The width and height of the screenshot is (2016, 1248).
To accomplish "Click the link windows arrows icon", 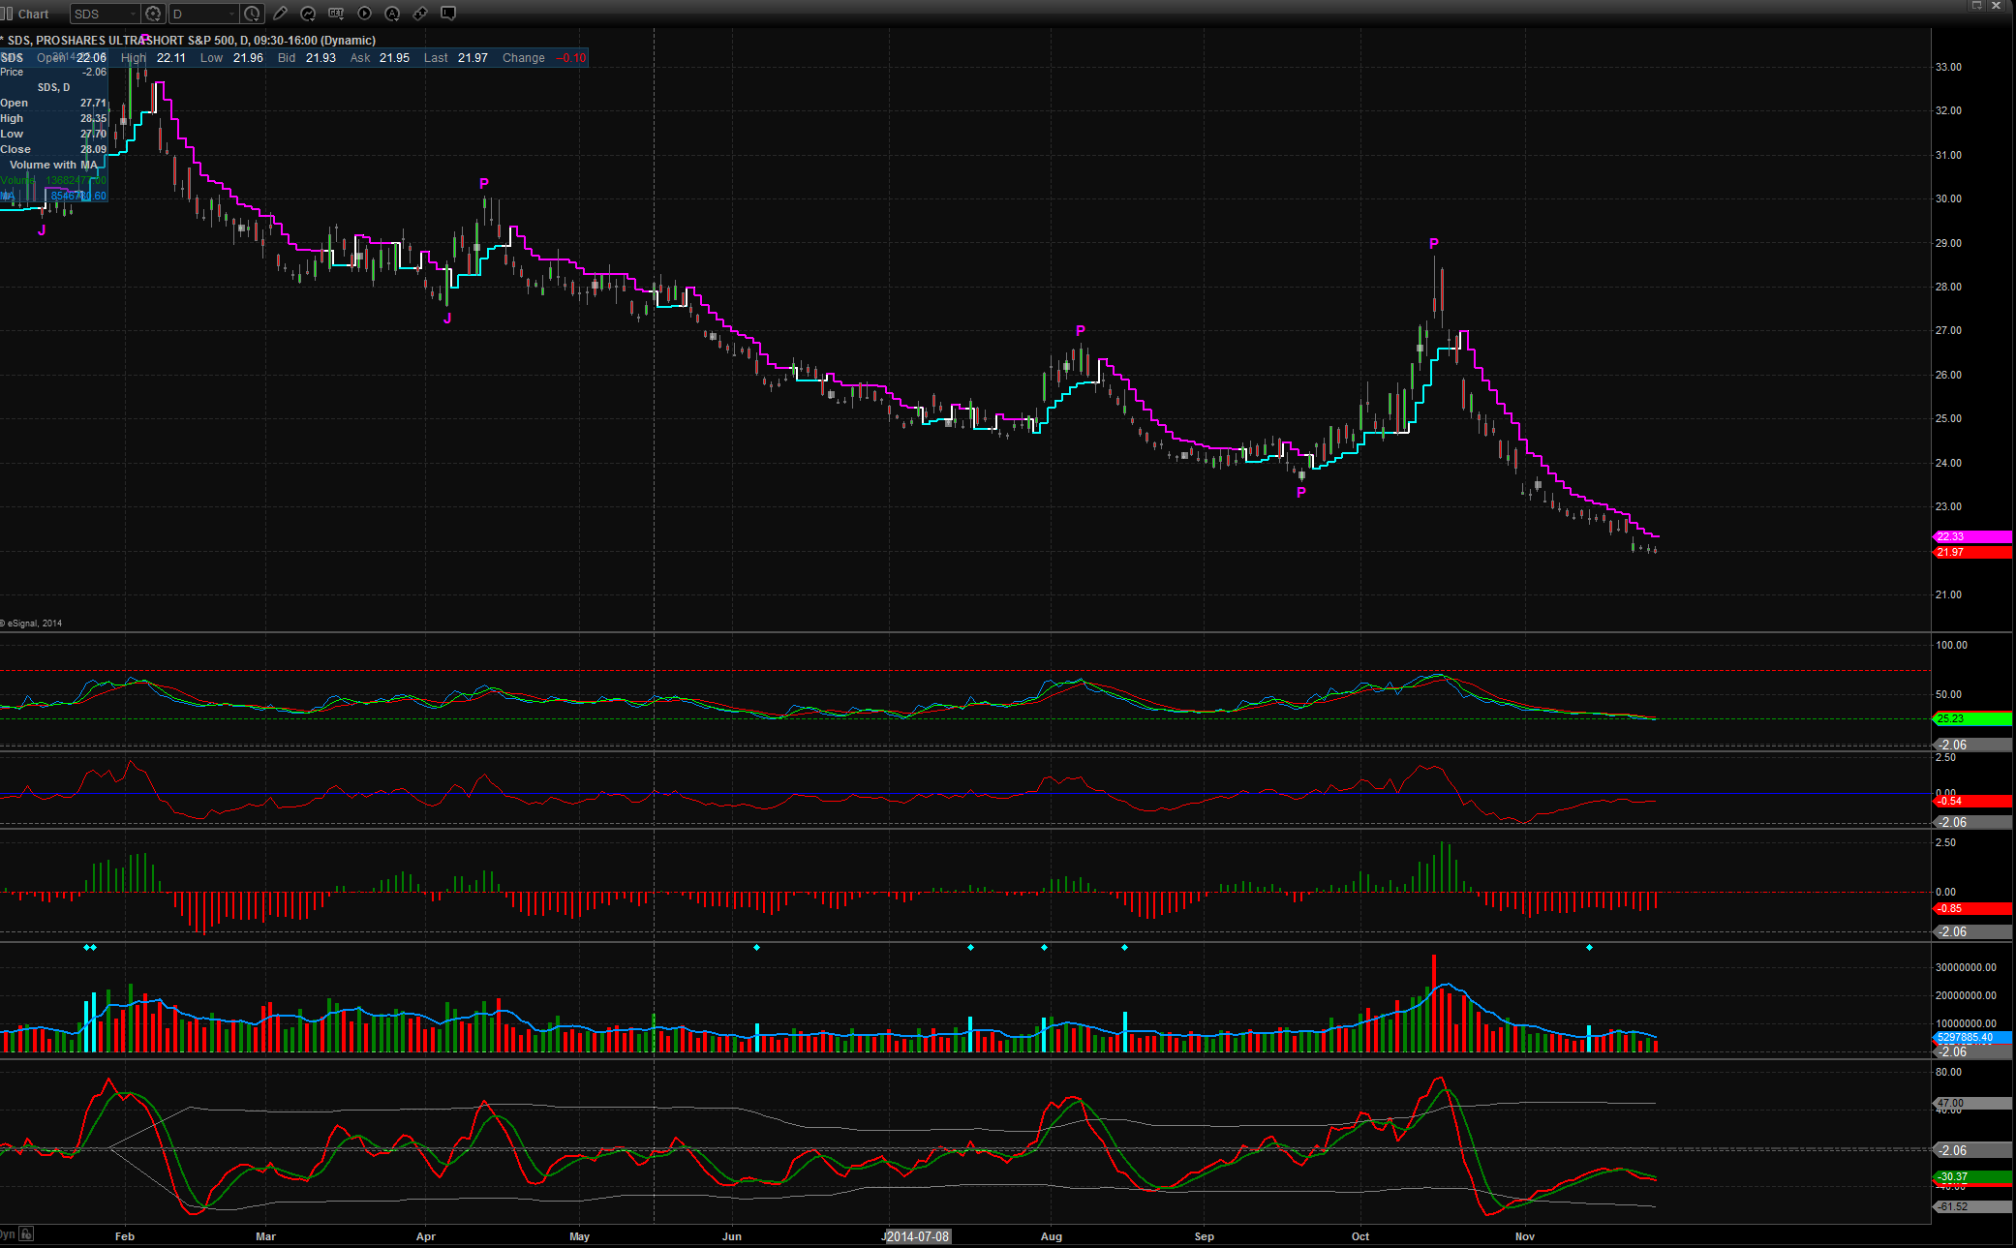I will click(x=420, y=14).
